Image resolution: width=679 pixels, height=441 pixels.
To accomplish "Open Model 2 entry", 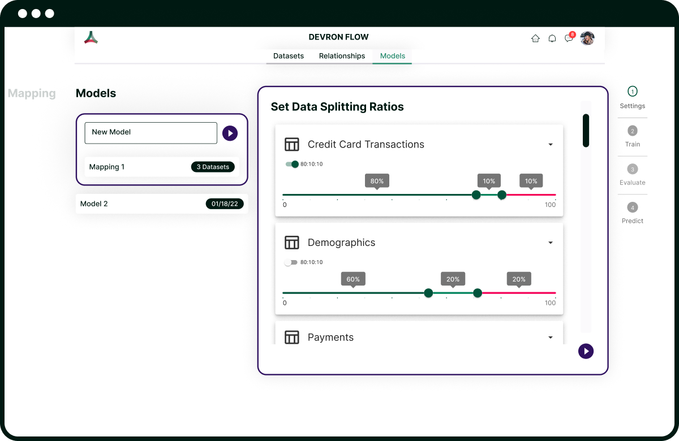I will [x=162, y=204].
